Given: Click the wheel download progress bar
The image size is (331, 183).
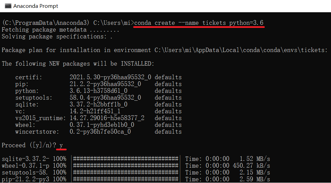Looking at the screenshot, I should tap(125, 166).
